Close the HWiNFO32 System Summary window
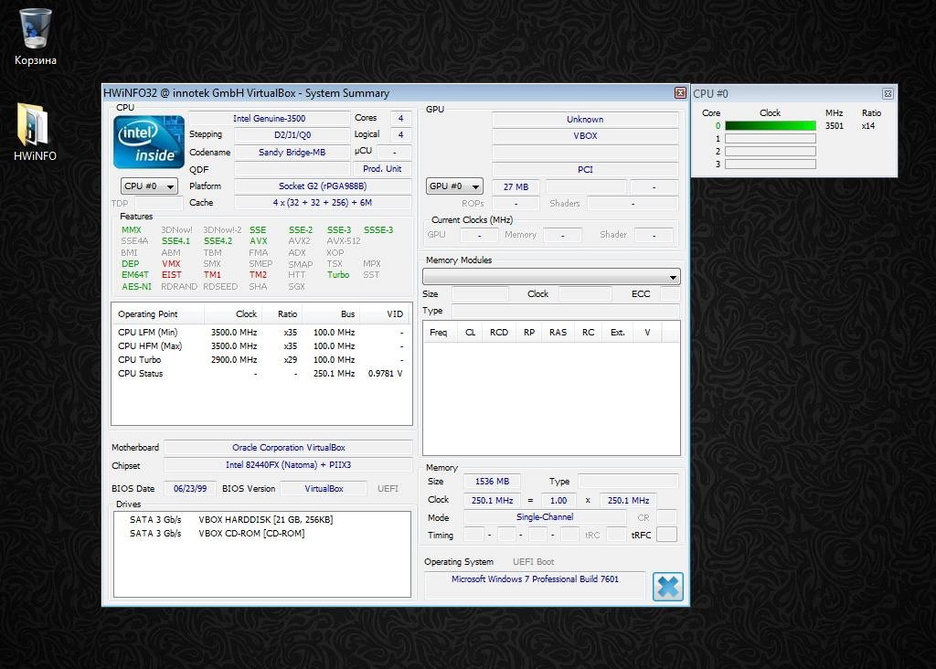936x669 pixels. pyautogui.click(x=680, y=92)
